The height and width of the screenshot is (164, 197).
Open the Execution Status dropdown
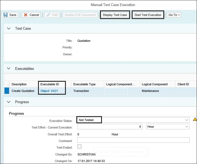(x=187, y=120)
